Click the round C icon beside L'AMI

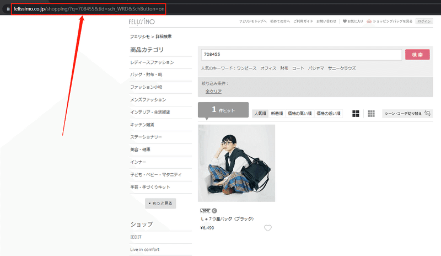click(x=214, y=211)
